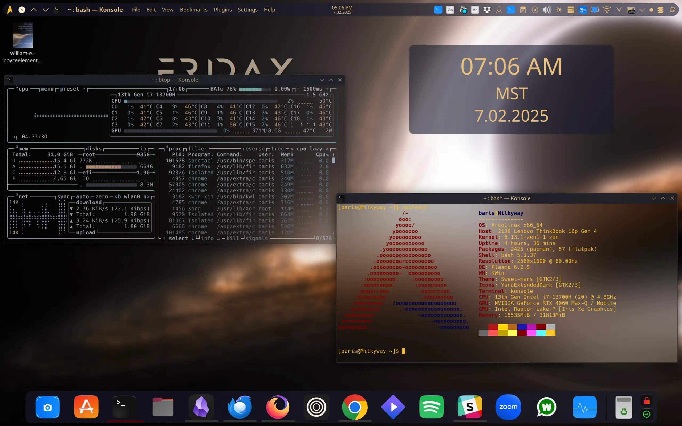Viewport: 682px width, 426px height.
Task: Open the purple diamond play app in dock
Action: pos(393,407)
